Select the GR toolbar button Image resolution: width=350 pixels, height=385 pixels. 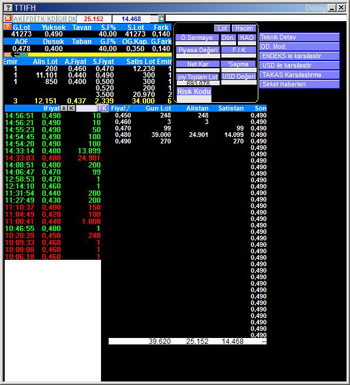pos(62,19)
